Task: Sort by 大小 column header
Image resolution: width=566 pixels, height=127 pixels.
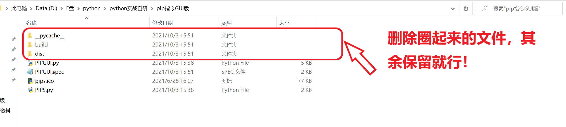Action: [x=284, y=23]
